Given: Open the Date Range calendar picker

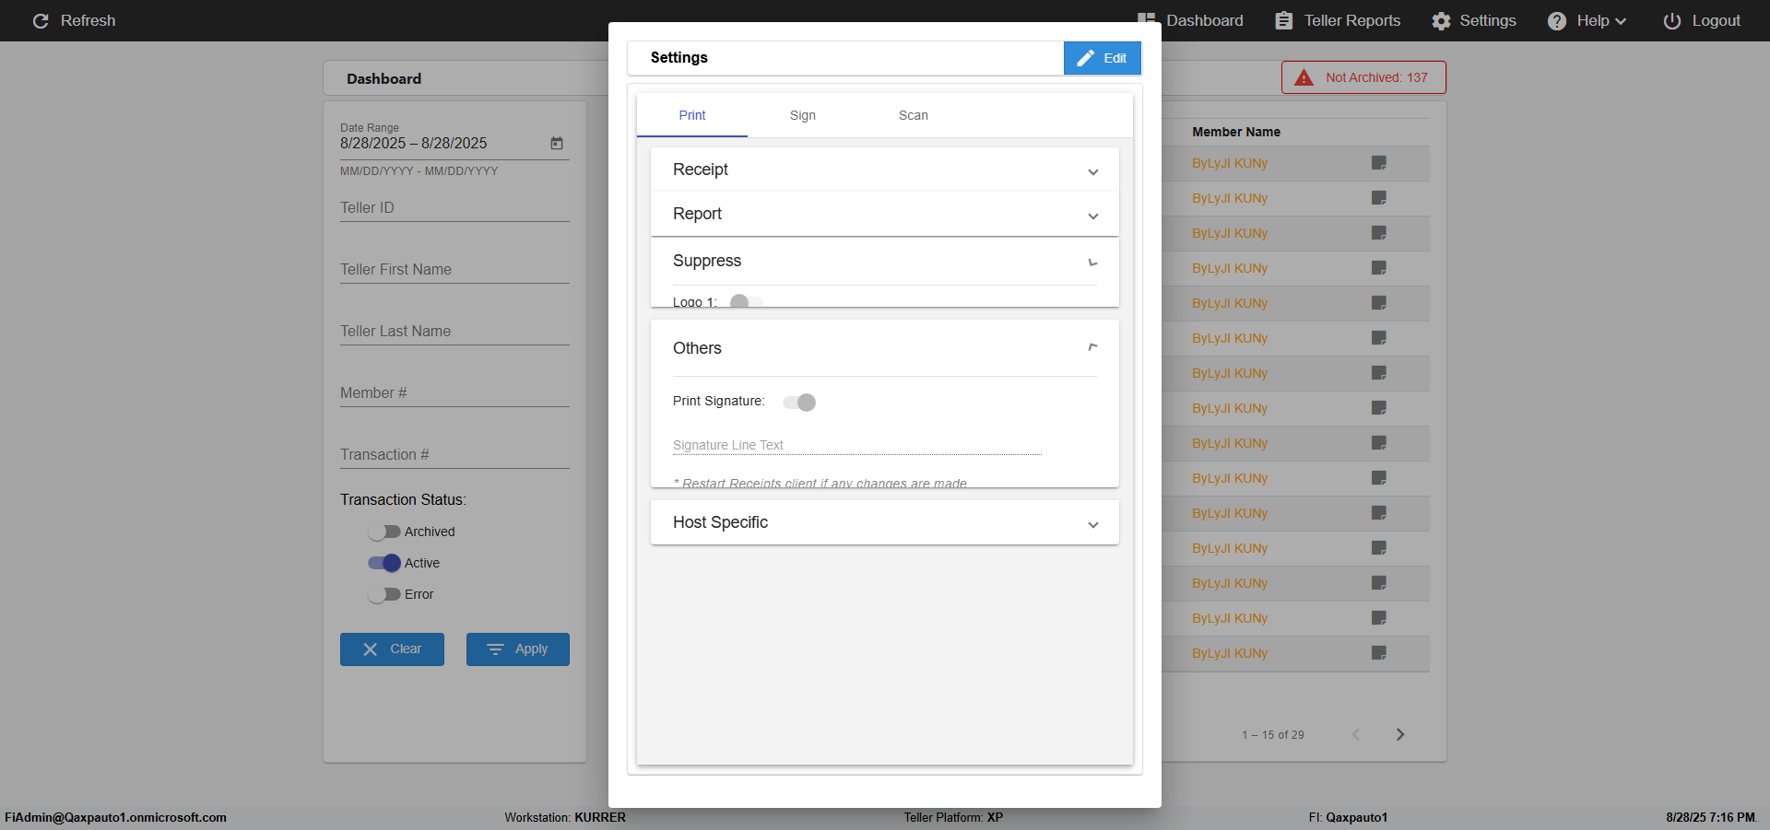Looking at the screenshot, I should click(x=557, y=143).
